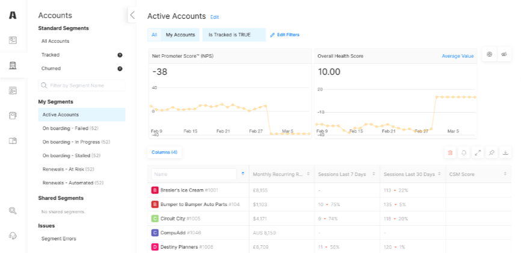Open Segment Errors under Issues

click(x=58, y=239)
